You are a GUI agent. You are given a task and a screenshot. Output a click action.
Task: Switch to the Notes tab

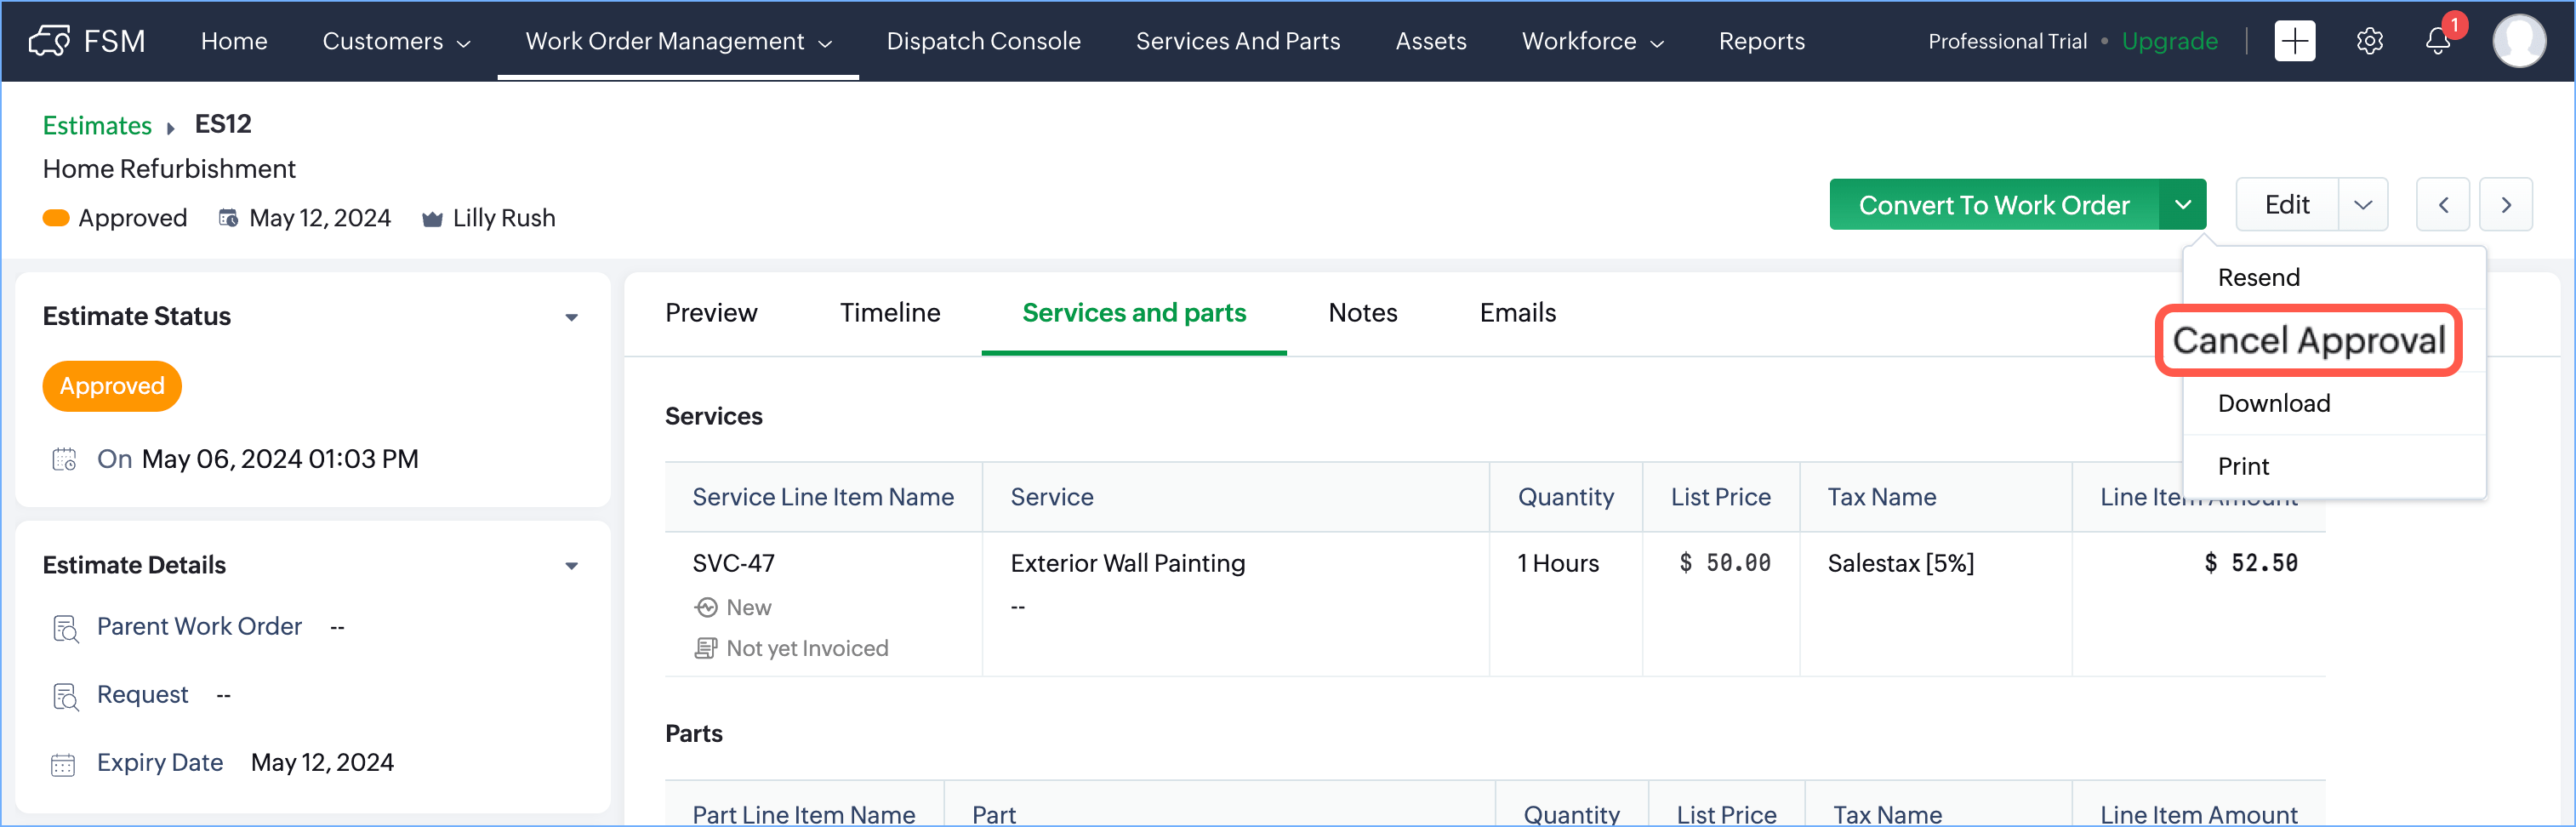coord(1362,313)
